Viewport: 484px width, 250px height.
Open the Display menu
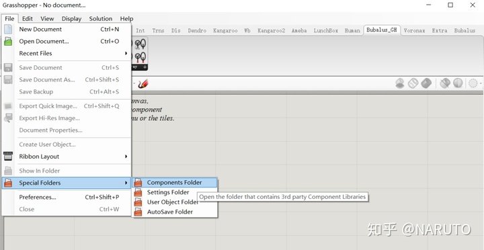tap(71, 19)
